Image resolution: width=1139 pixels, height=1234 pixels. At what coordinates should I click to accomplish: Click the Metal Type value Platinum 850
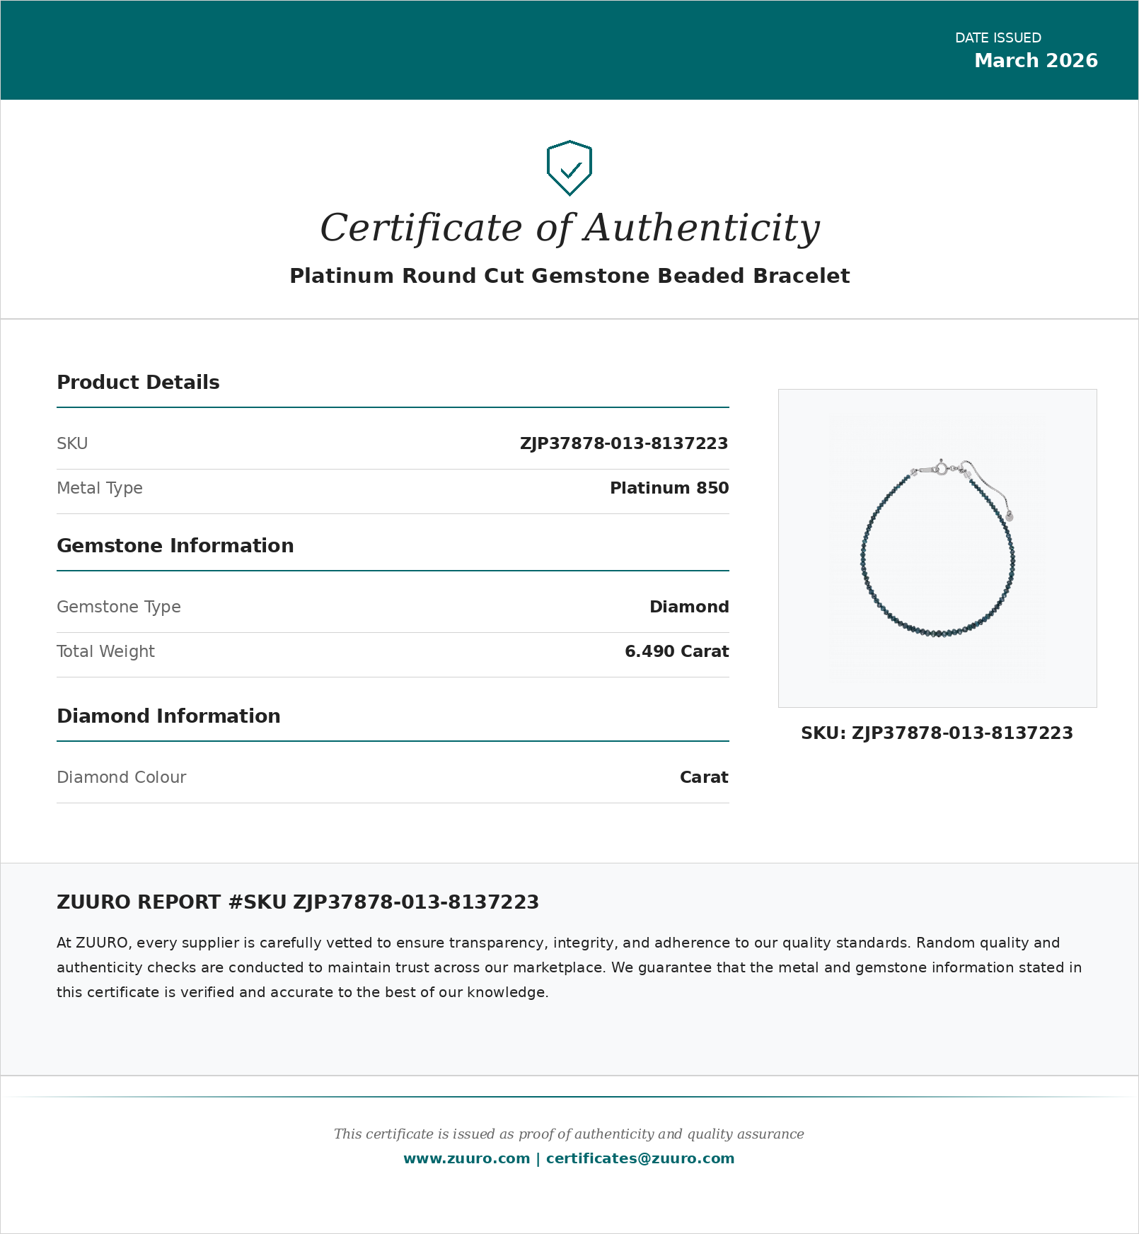669,488
